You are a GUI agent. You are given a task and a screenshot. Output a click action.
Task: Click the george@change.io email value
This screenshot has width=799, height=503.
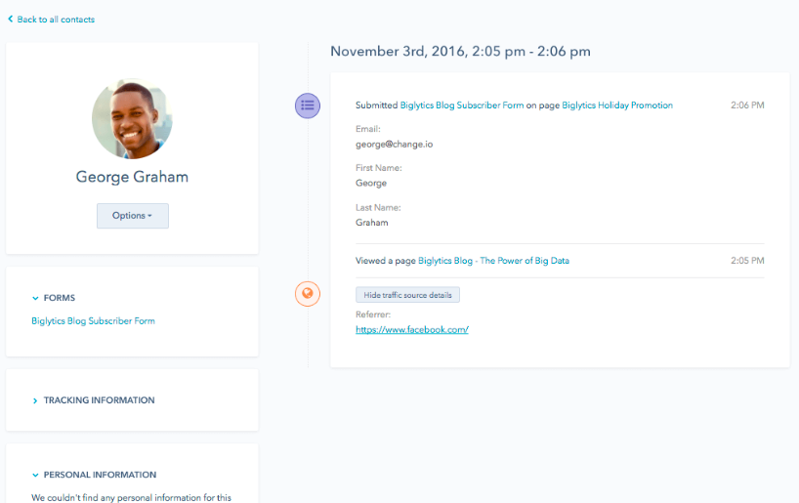pos(394,145)
